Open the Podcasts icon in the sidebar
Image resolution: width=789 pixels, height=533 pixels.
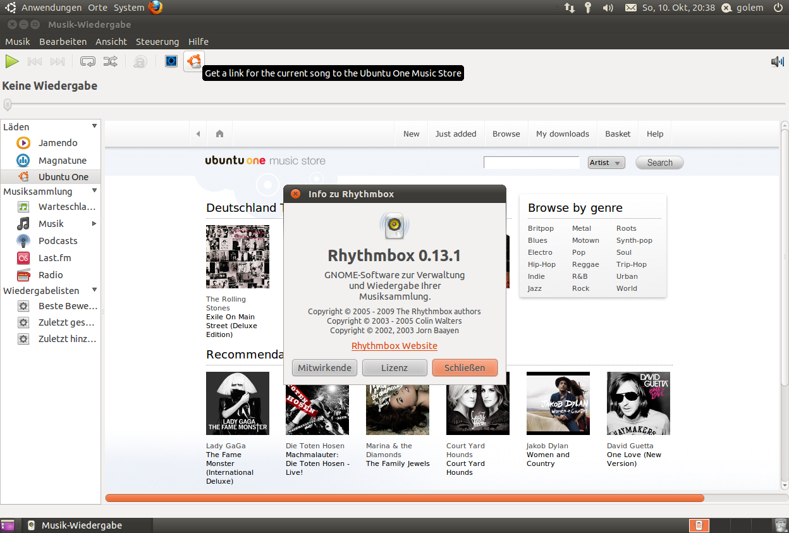[x=23, y=241]
